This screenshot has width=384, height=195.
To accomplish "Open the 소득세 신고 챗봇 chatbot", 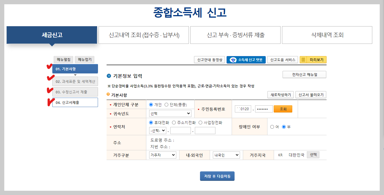I will tap(246, 59).
